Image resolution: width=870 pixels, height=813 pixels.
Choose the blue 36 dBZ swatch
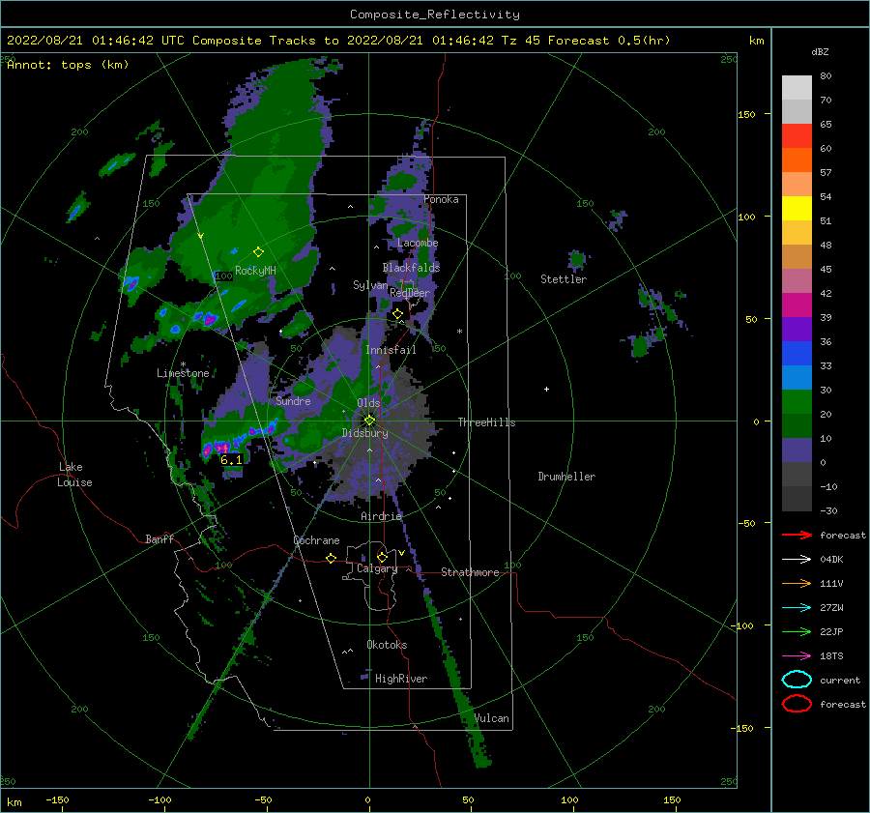pos(797,353)
